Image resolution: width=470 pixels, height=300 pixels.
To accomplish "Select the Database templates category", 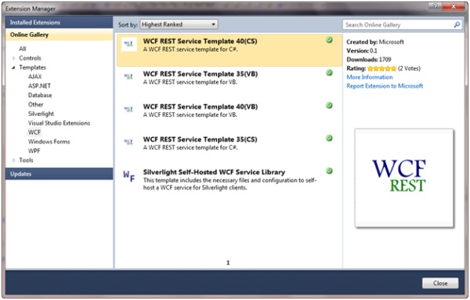I will click(40, 96).
